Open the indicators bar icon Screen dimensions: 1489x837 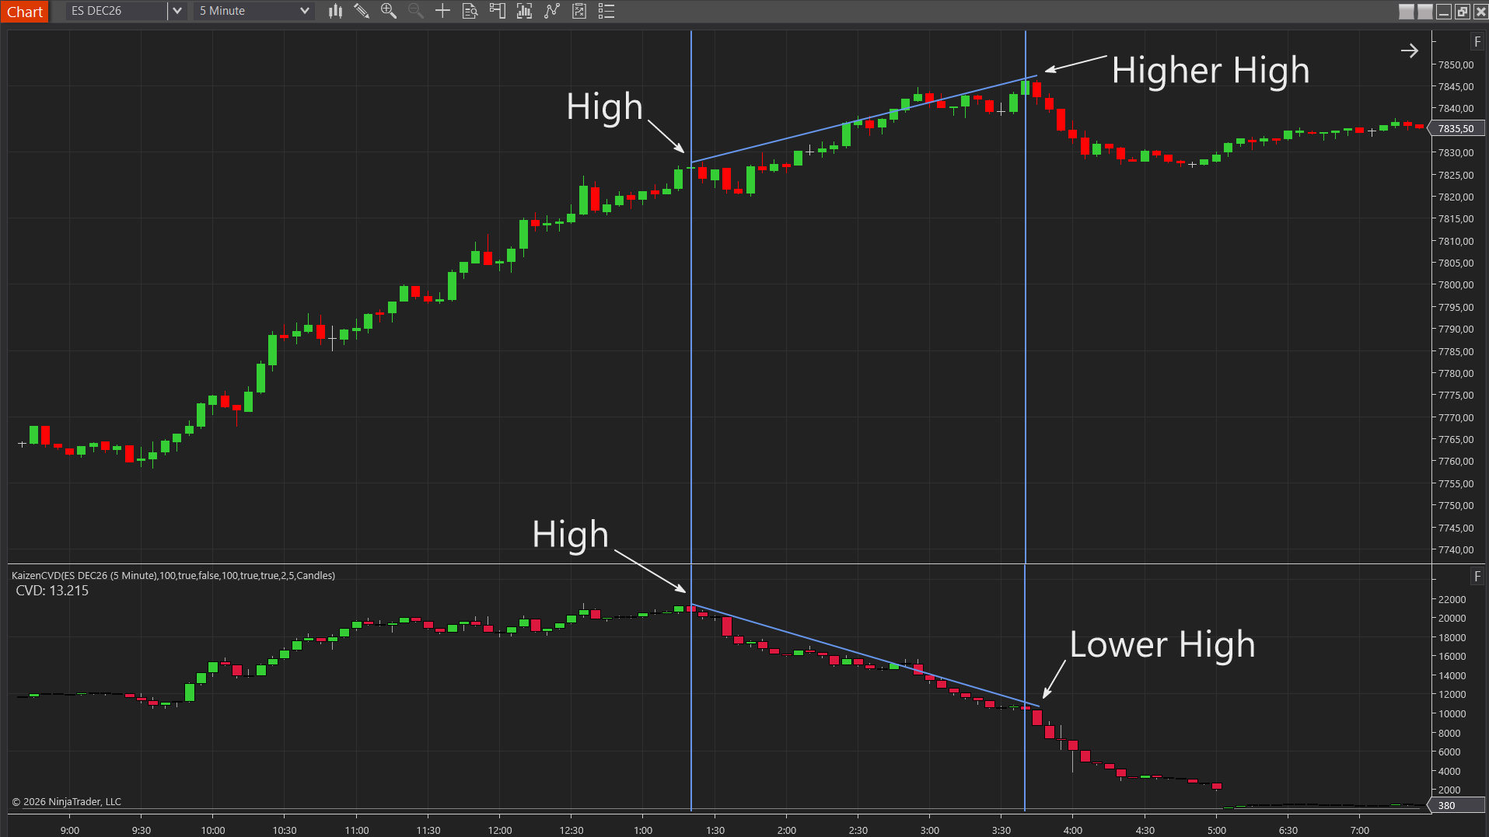524,11
